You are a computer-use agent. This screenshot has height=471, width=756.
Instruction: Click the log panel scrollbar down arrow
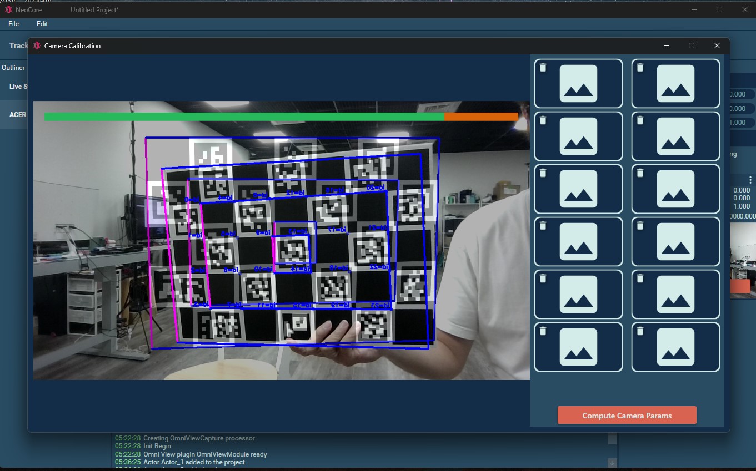click(612, 462)
